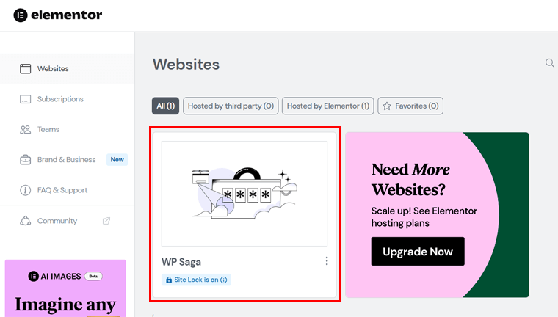Screen dimensions: 558x317
Task: Open WP Saga site thumbnail
Action: pyautogui.click(x=244, y=194)
